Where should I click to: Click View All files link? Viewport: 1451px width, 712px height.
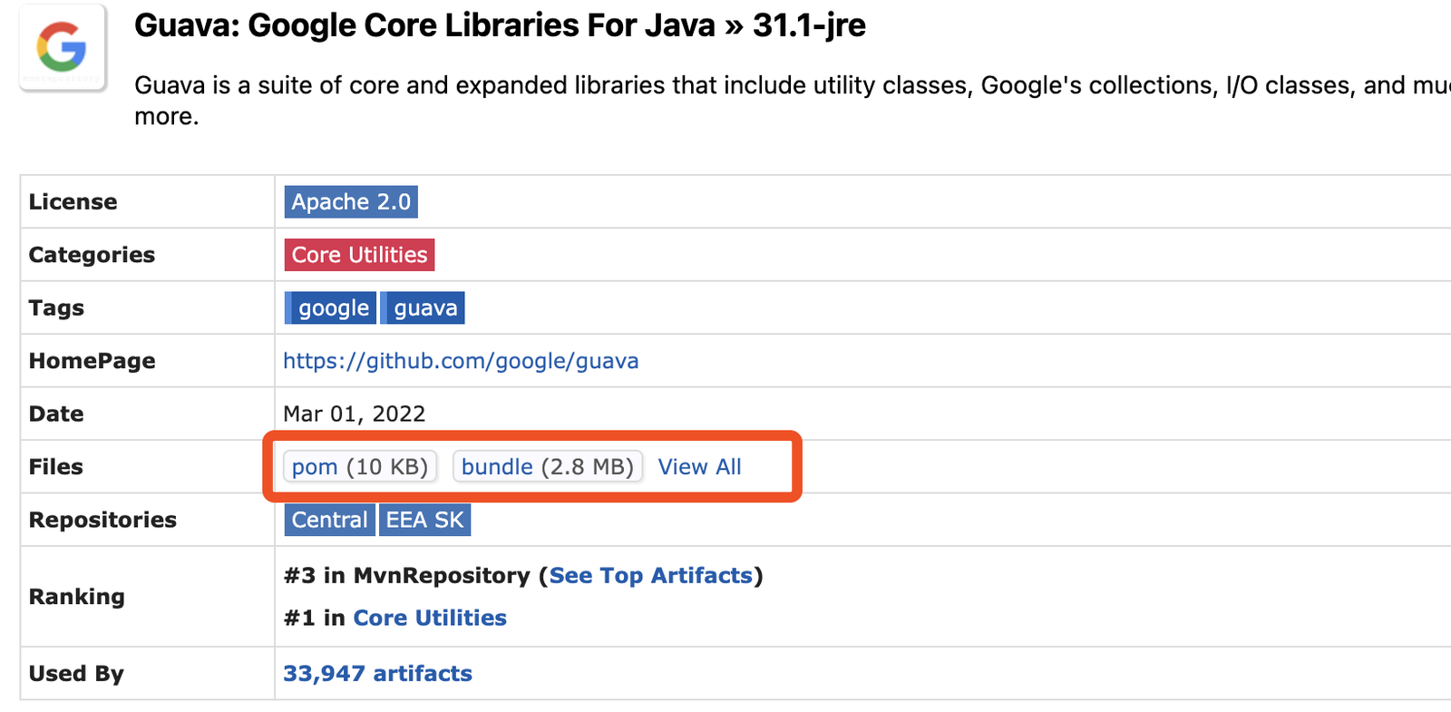pyautogui.click(x=699, y=466)
